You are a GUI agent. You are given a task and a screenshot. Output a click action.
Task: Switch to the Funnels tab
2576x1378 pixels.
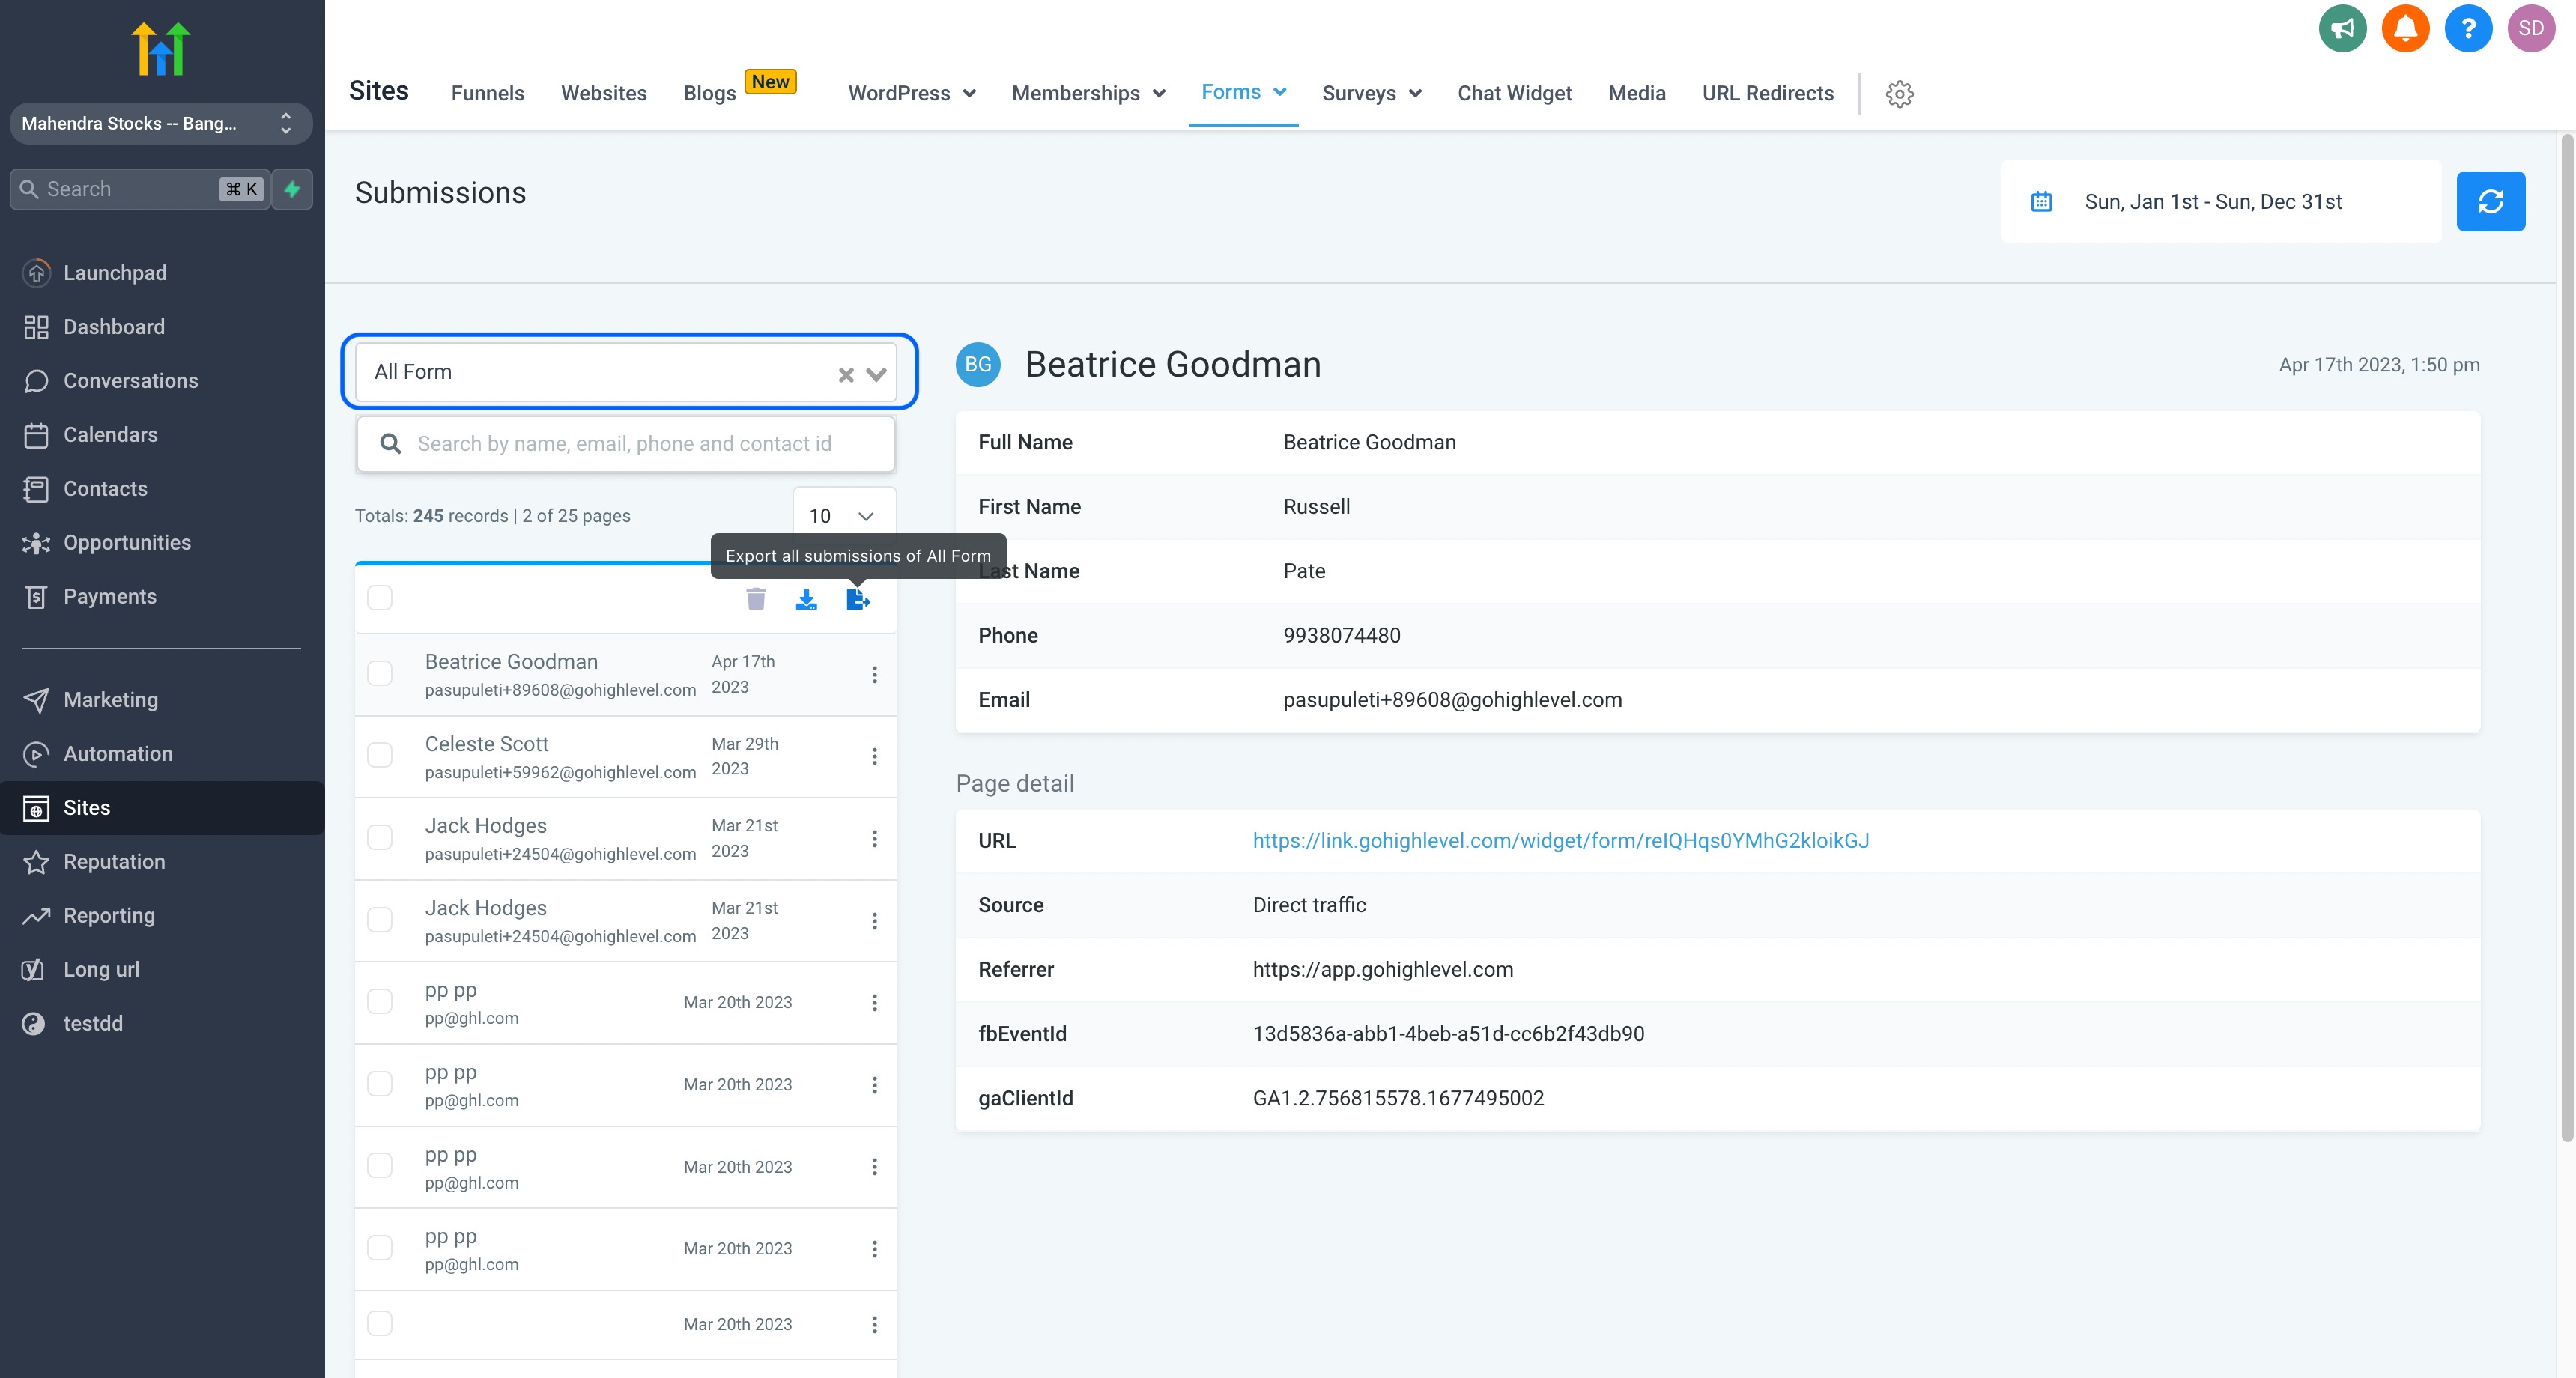(487, 93)
